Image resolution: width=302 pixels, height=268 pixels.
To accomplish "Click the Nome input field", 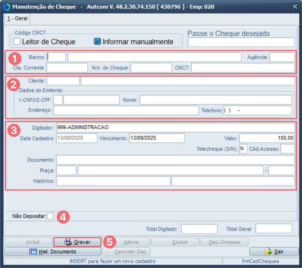I will click(x=216, y=100).
